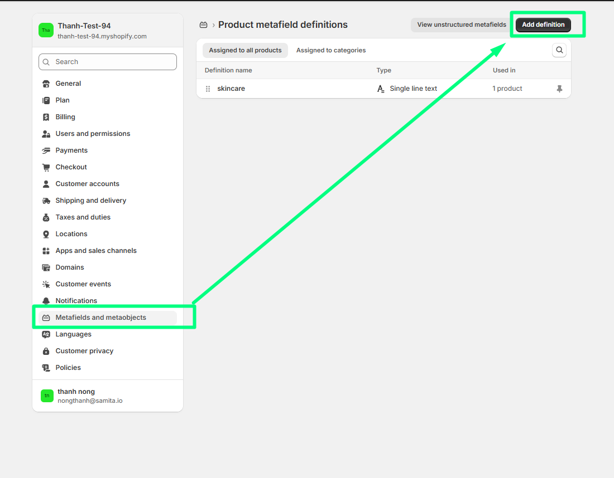Click View unstructured metafields button
614x478 pixels.
tap(462, 25)
